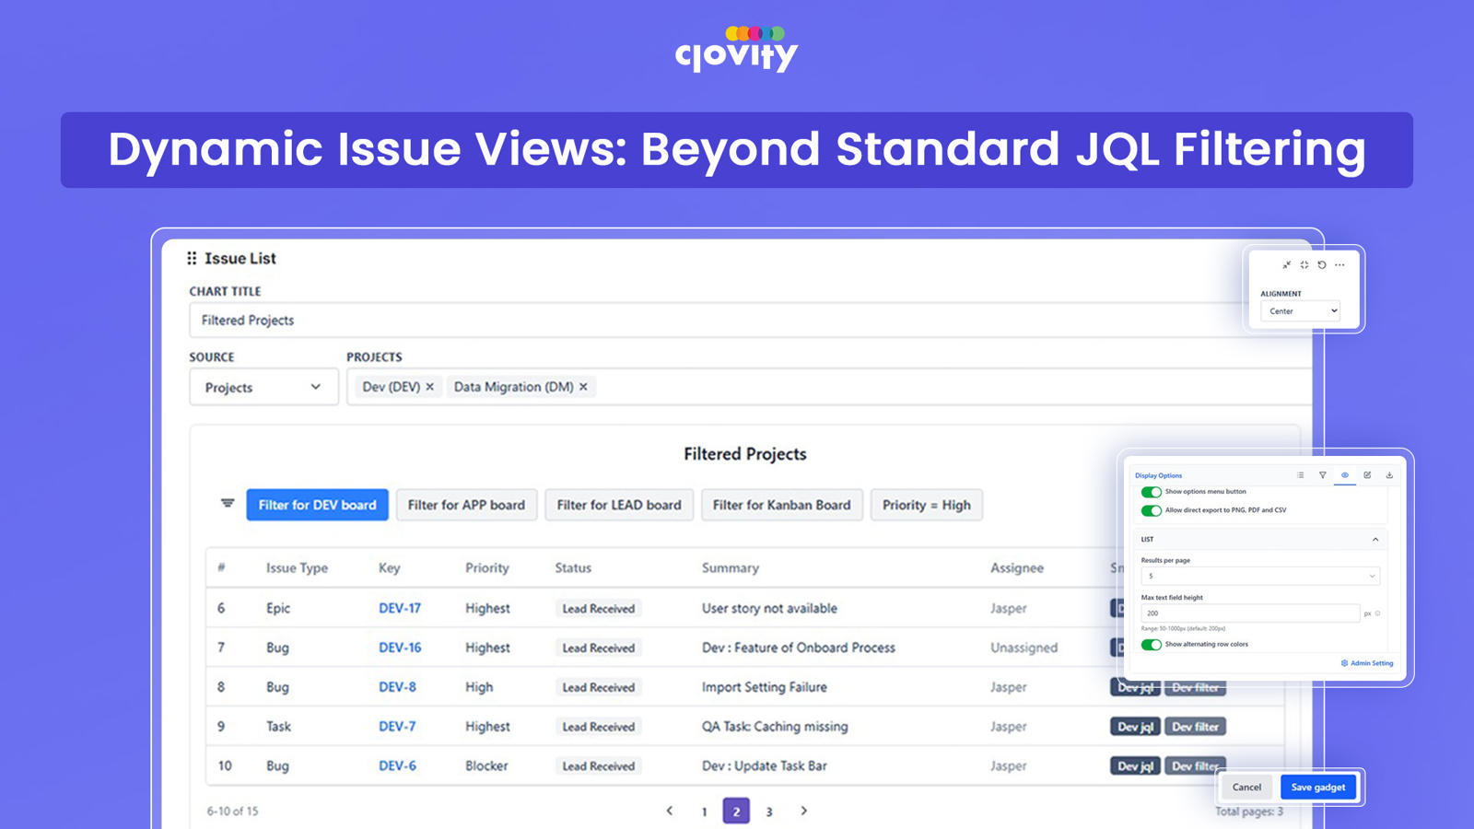
Task: Click the Chart Title input field
Action: pyautogui.click(x=719, y=321)
